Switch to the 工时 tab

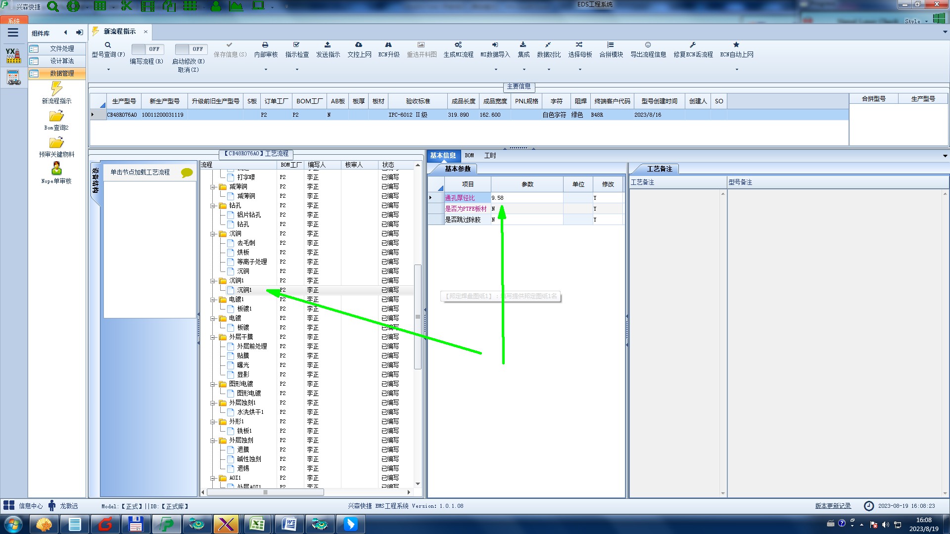[x=490, y=156]
